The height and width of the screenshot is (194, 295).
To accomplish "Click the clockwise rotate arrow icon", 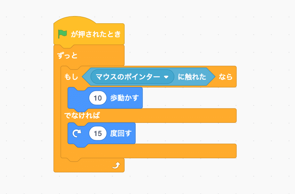I will [77, 133].
